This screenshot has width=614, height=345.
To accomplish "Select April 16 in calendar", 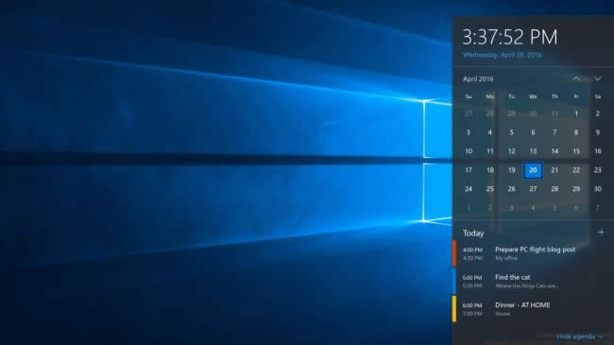I will (598, 151).
